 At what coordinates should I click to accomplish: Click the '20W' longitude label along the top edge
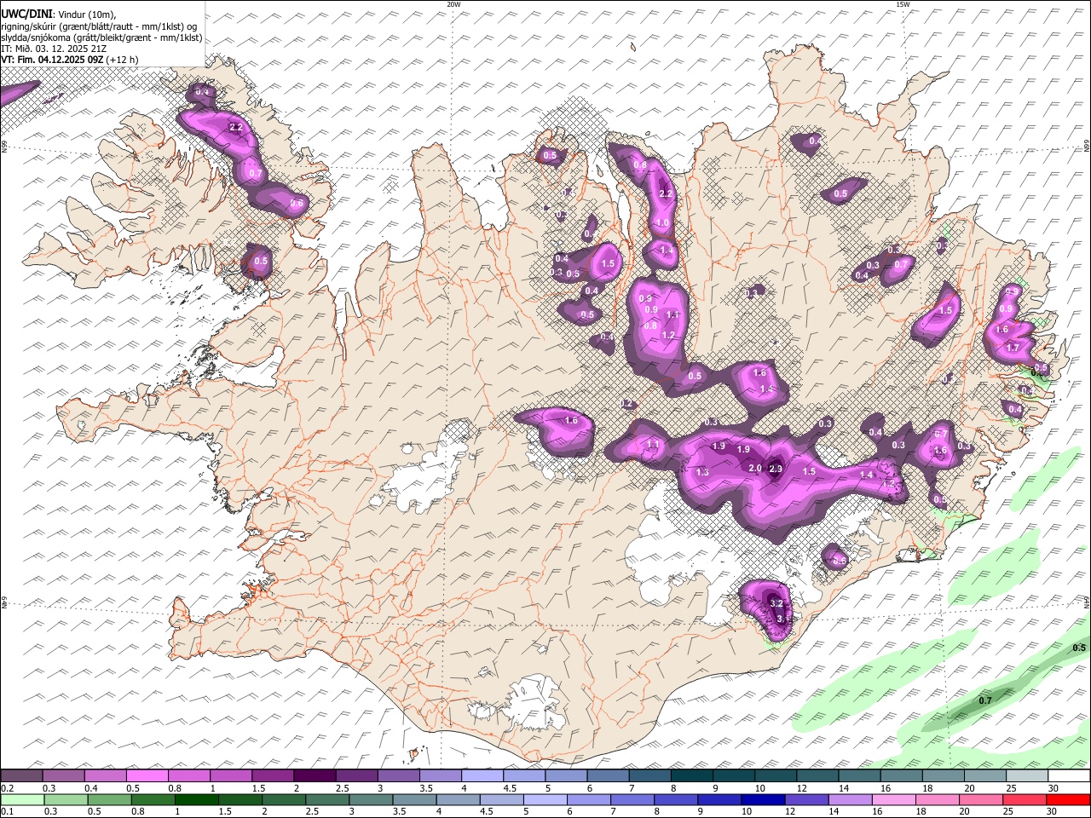coord(453,4)
